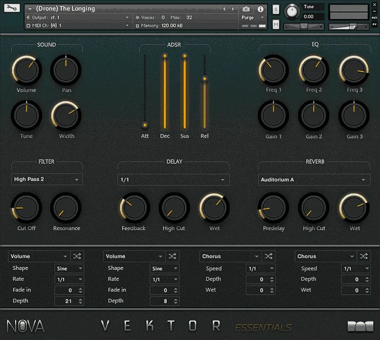Screen dimensions: 380x340
Task: Randomize the first Chorus slot
Action: [x=268, y=256]
